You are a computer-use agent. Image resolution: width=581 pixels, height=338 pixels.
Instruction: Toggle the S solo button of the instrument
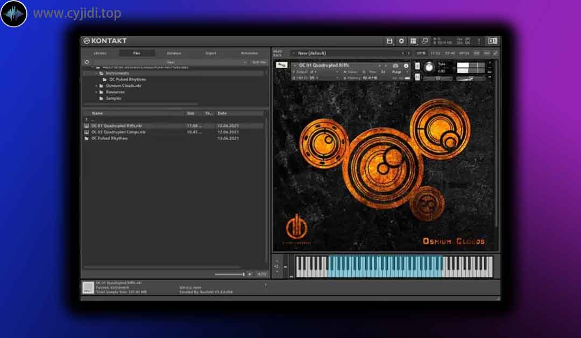coord(417,66)
